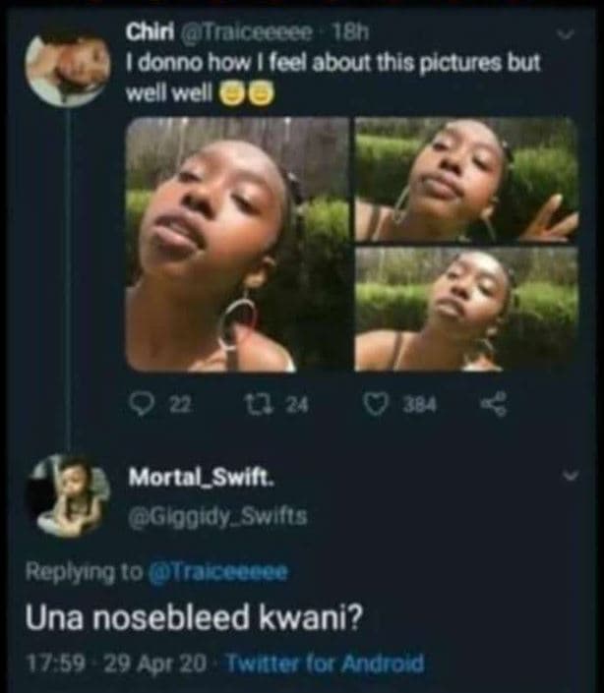
Task: Click the Mortal_Swift. display name
Action: coord(202,478)
